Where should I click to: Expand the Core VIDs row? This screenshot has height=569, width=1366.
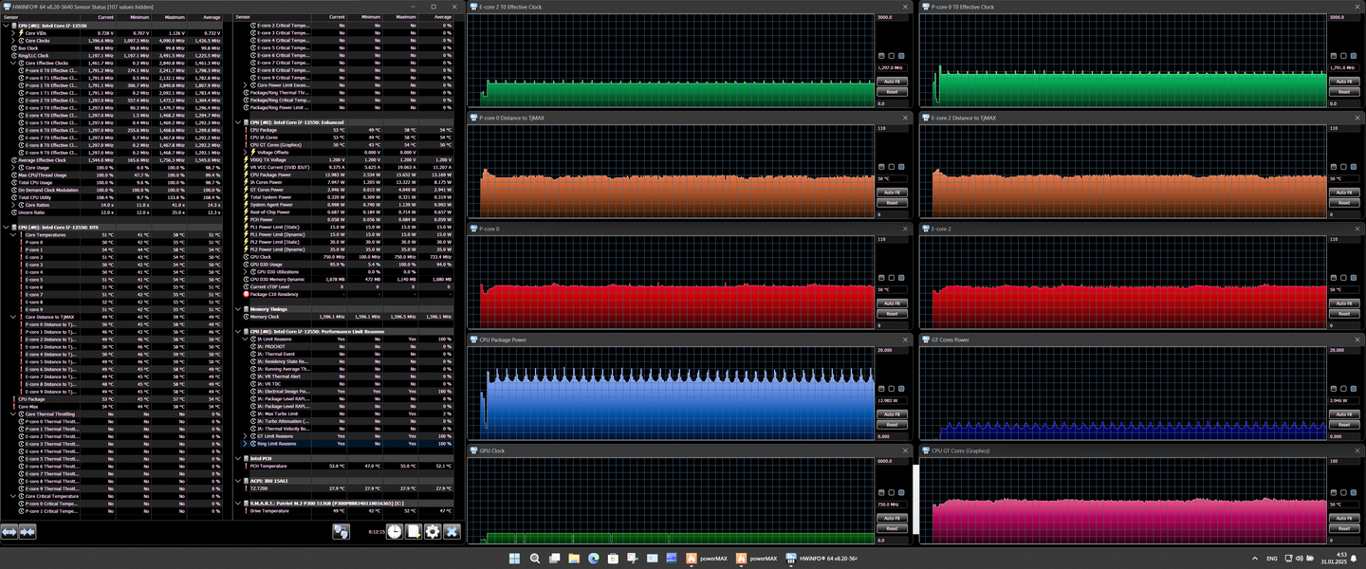click(x=13, y=32)
